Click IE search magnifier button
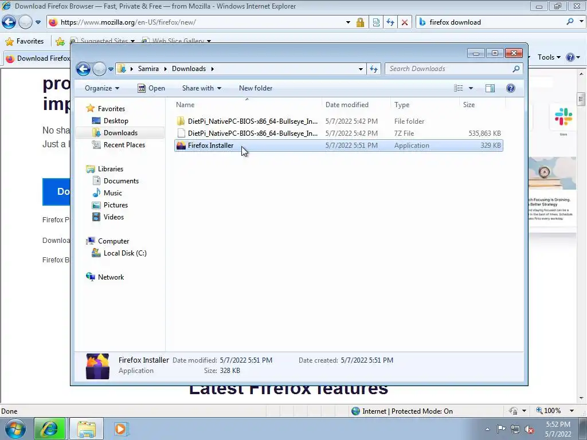Screen dimensions: 587x440 [570, 22]
